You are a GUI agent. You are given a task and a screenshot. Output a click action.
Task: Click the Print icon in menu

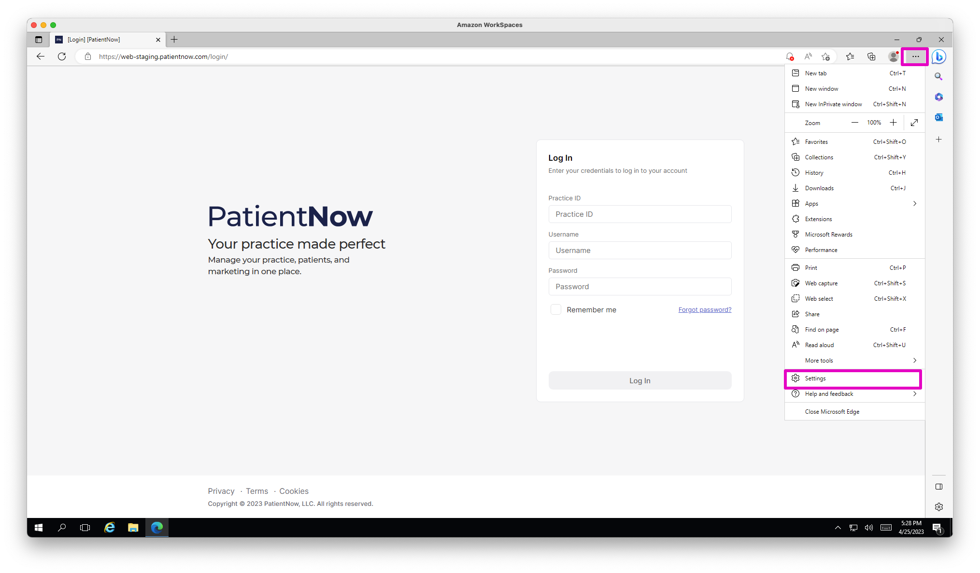795,267
